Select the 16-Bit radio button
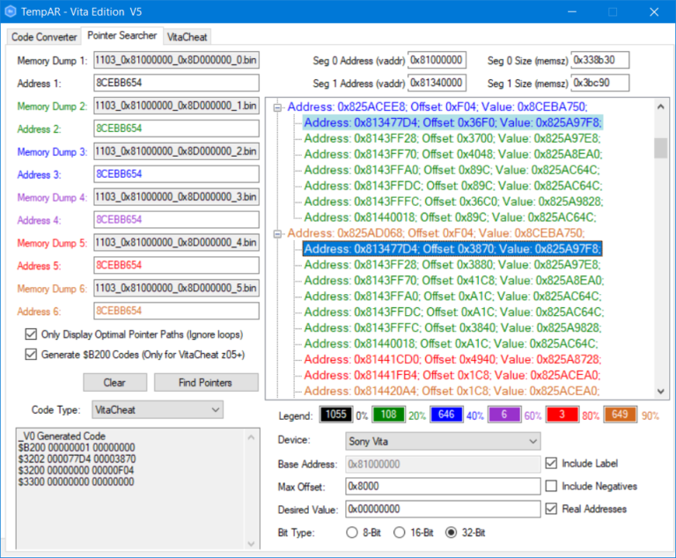 point(400,532)
